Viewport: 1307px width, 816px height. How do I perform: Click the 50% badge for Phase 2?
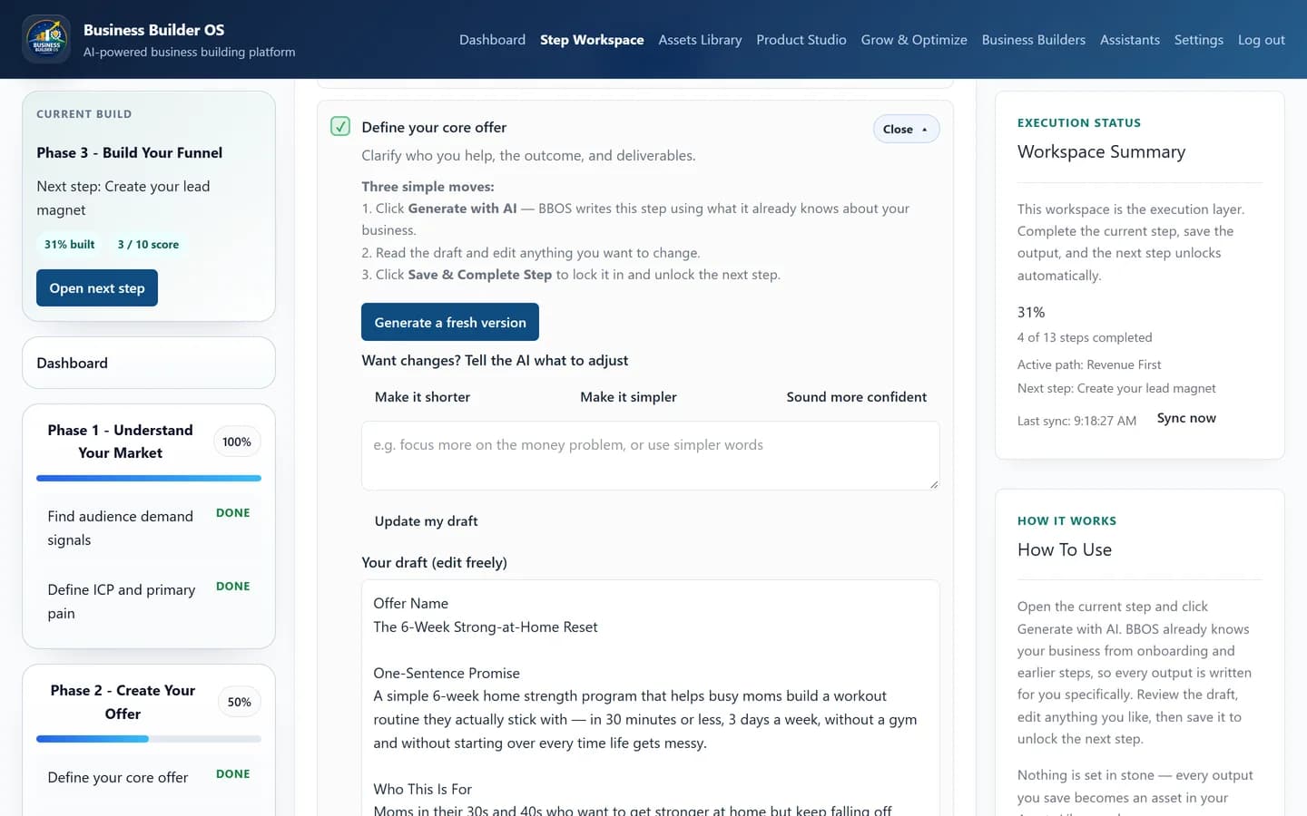(240, 702)
